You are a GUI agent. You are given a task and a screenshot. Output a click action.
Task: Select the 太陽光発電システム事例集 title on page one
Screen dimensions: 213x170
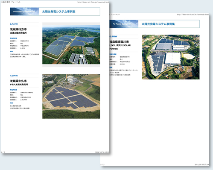[x=58, y=12]
